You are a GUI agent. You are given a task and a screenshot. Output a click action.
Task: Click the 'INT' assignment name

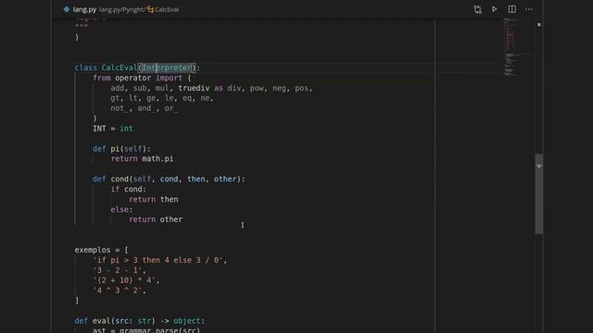pyautogui.click(x=99, y=129)
